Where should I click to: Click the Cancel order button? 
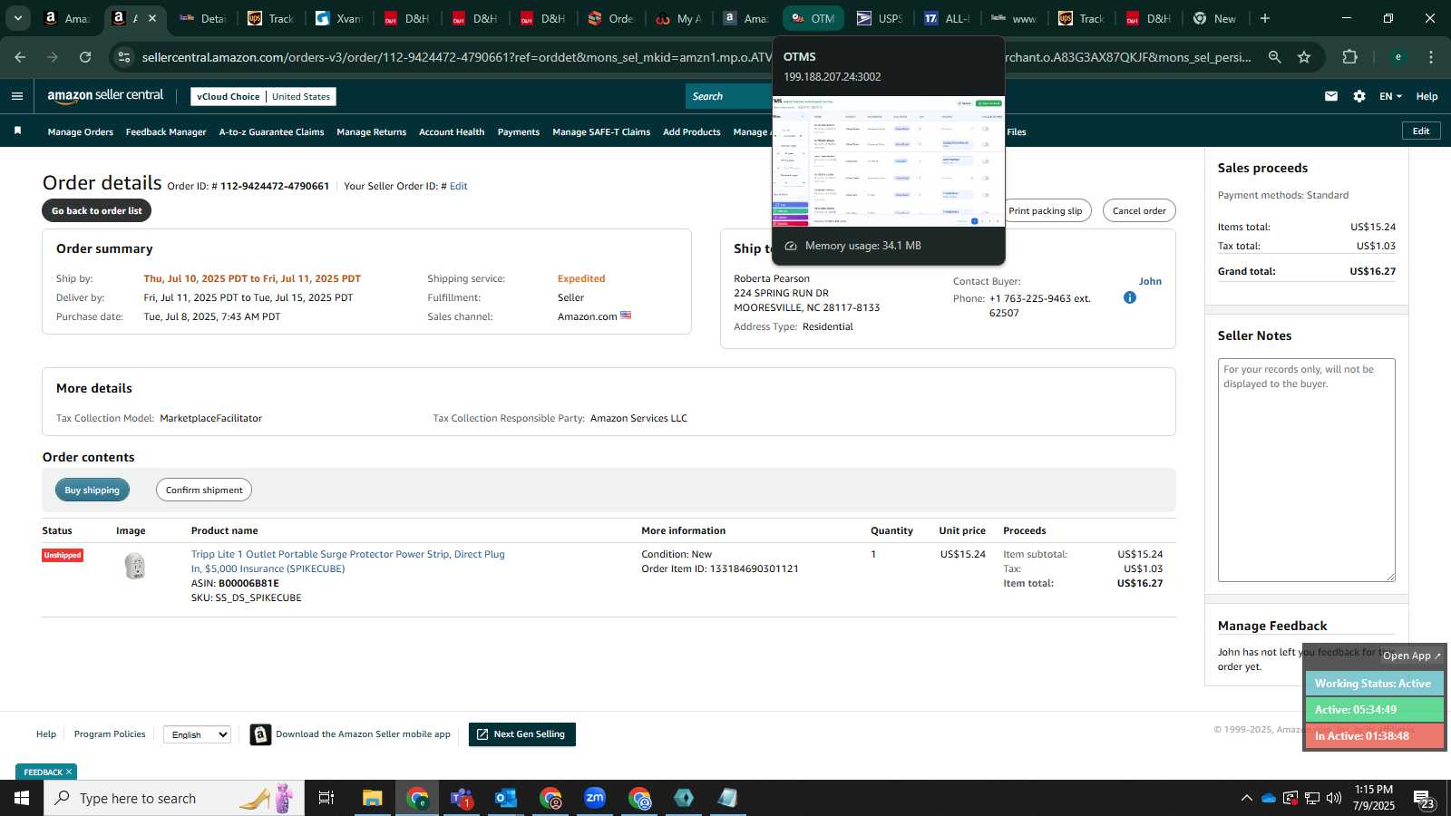1139,210
